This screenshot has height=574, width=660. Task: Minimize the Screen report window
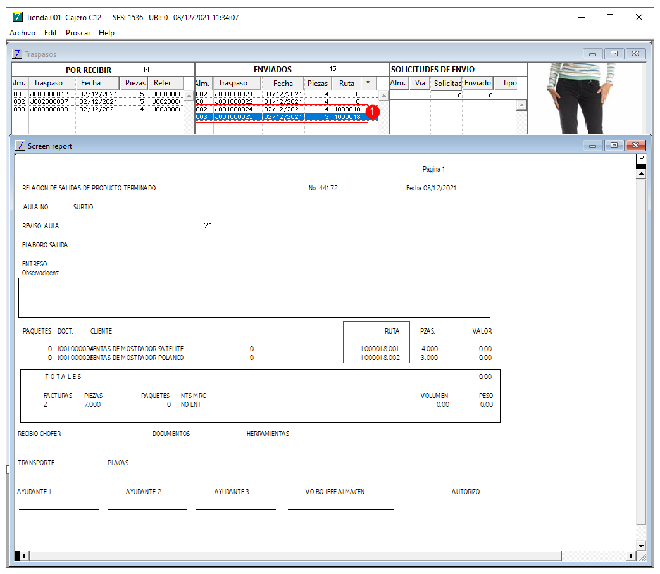(593, 146)
